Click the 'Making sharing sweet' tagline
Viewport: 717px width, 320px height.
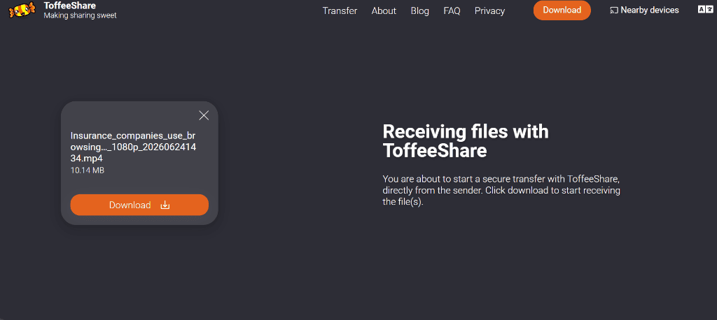(80, 15)
